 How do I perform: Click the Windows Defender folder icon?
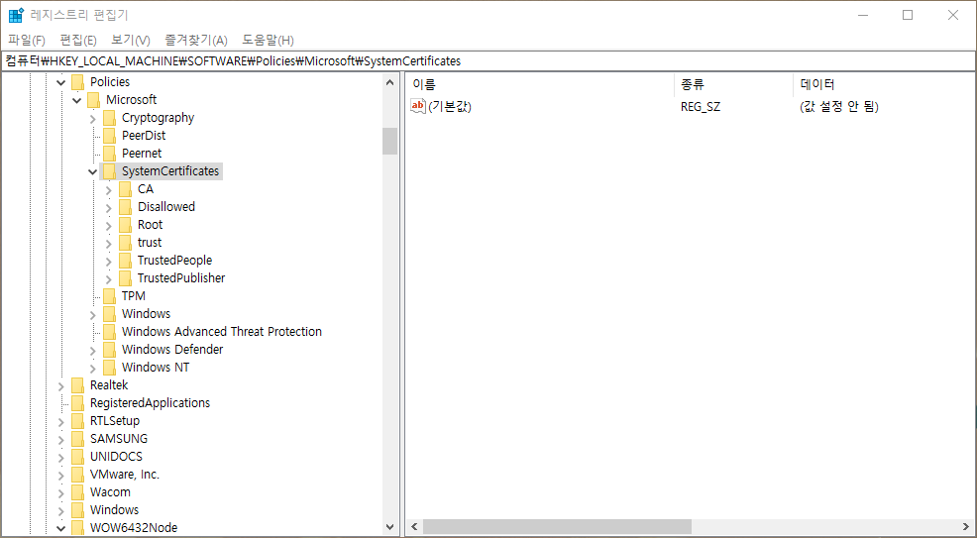pyautogui.click(x=109, y=350)
